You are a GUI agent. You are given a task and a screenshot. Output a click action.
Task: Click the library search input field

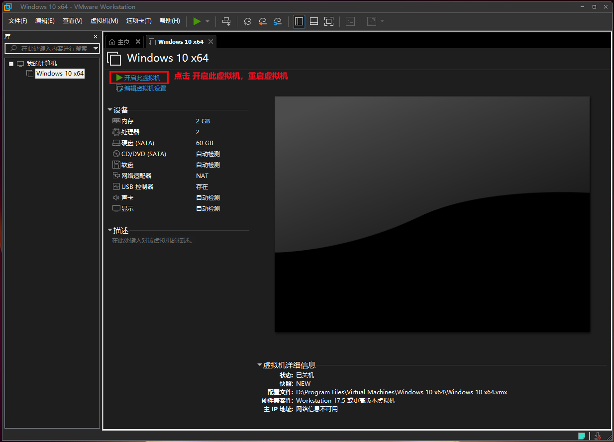click(x=54, y=48)
